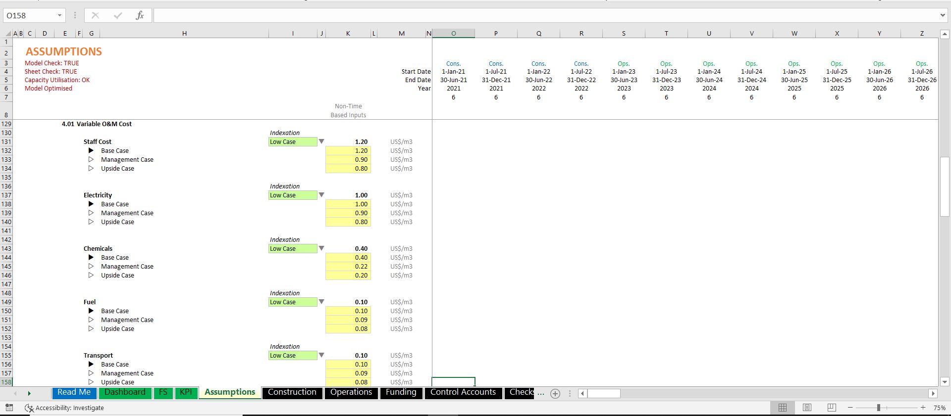
Task: Add a new sheet with plus icon
Action: [555, 394]
